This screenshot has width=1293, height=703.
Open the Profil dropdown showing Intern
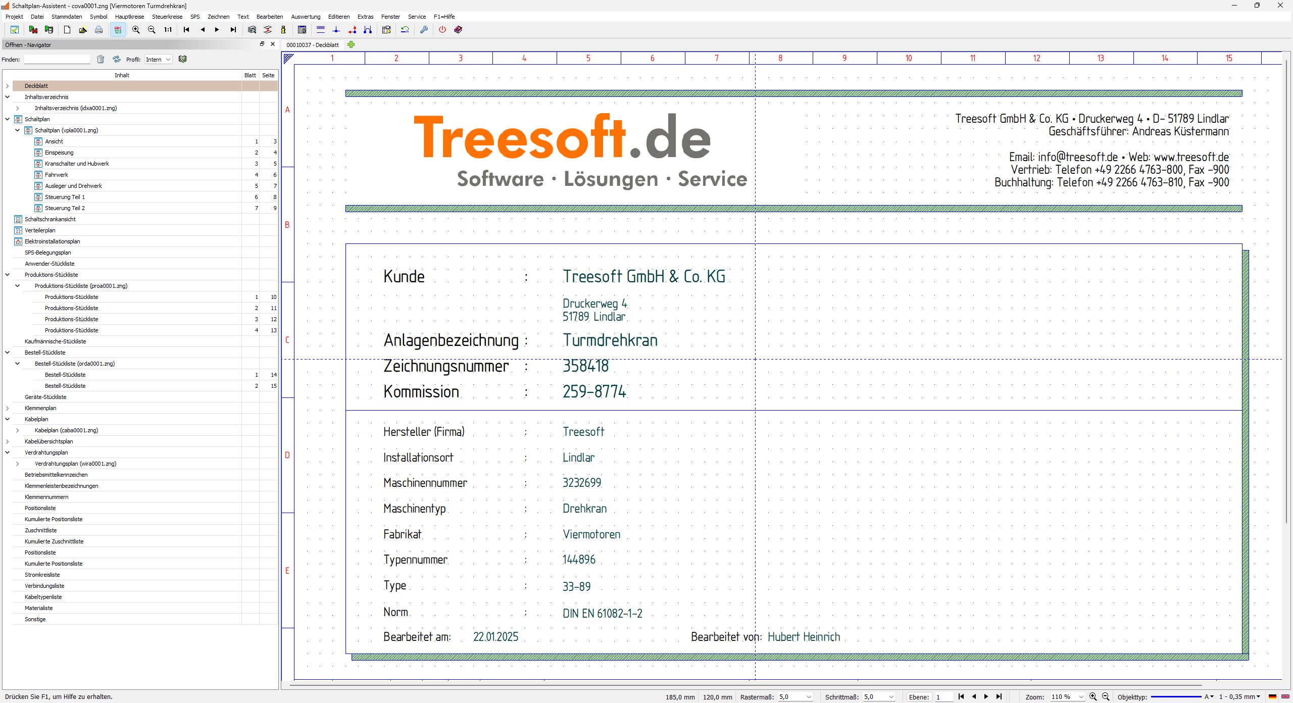pos(159,60)
